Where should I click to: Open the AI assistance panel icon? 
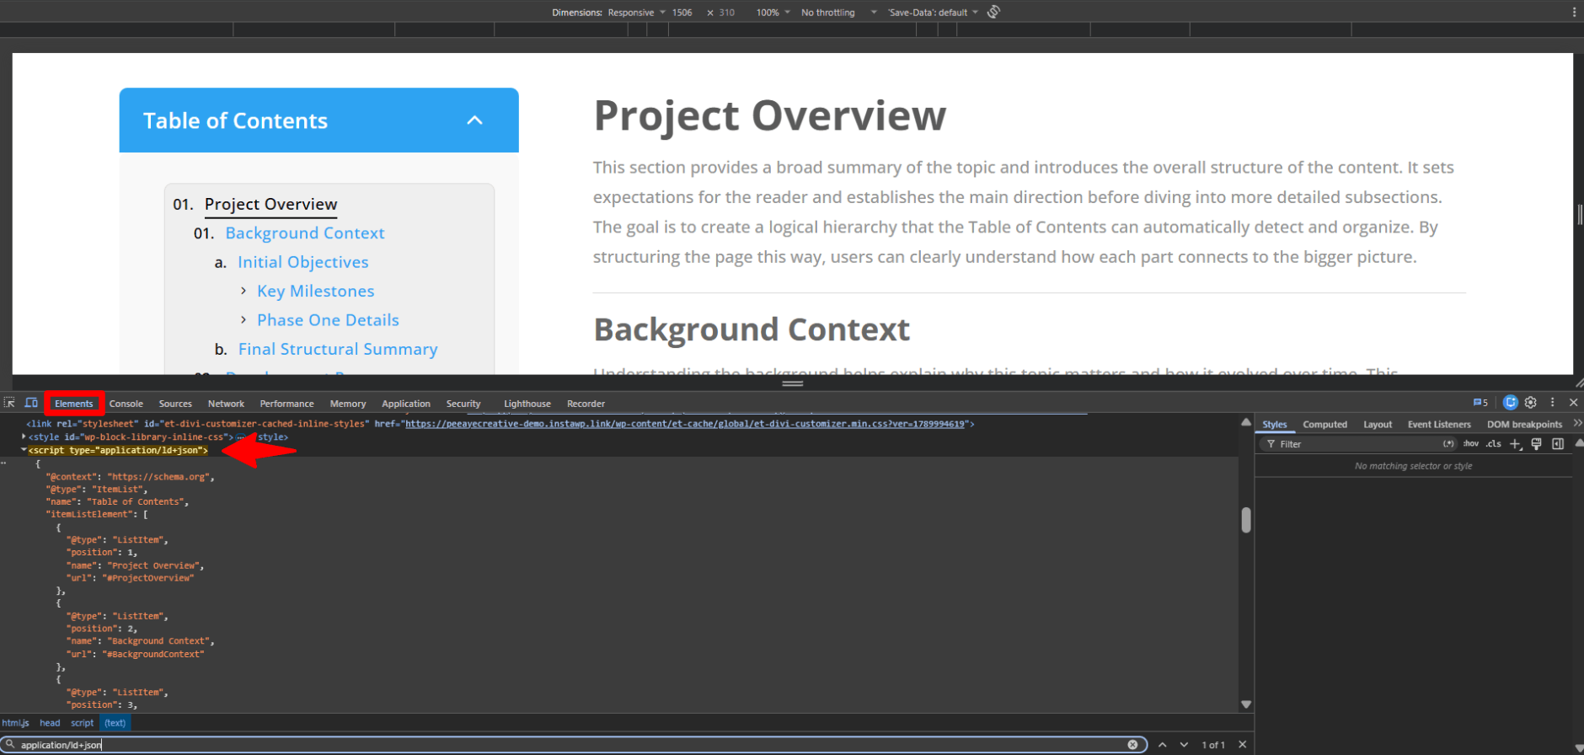click(x=1511, y=403)
